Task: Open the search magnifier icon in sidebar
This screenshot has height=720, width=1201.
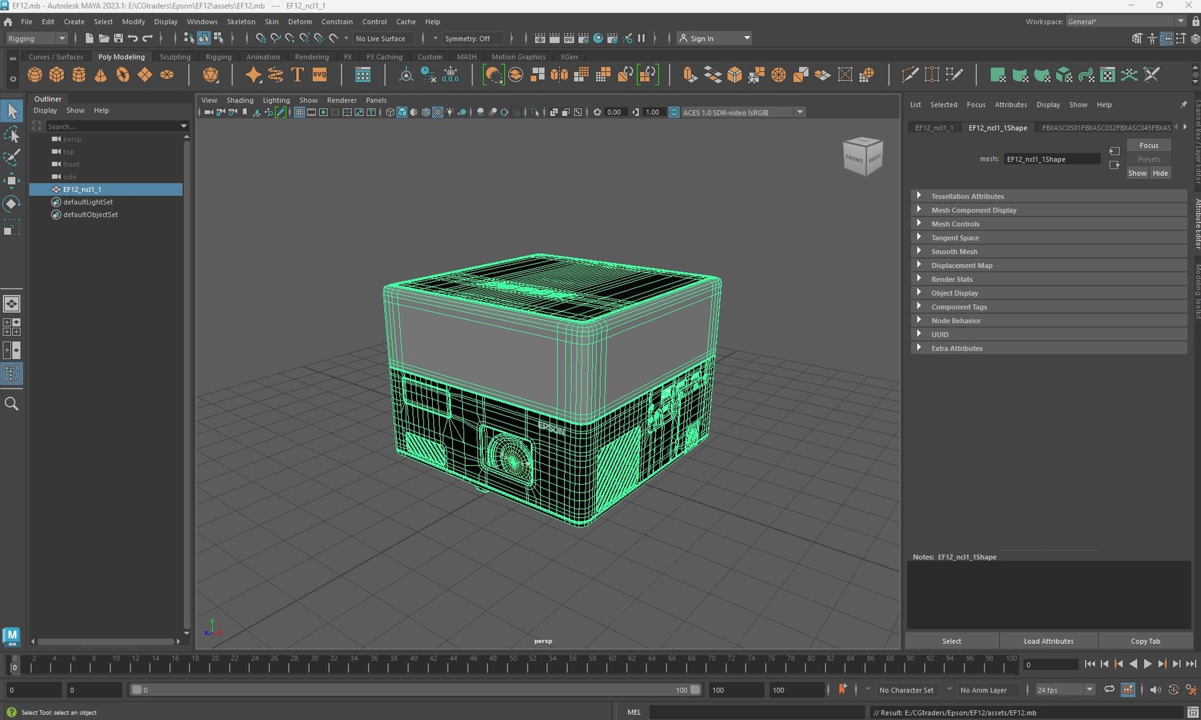Action: point(11,404)
